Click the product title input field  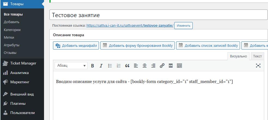click(x=158, y=15)
